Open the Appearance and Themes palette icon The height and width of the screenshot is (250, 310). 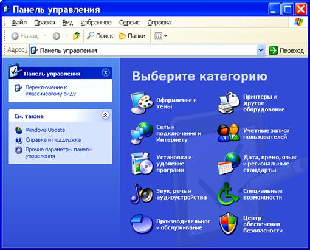point(141,103)
